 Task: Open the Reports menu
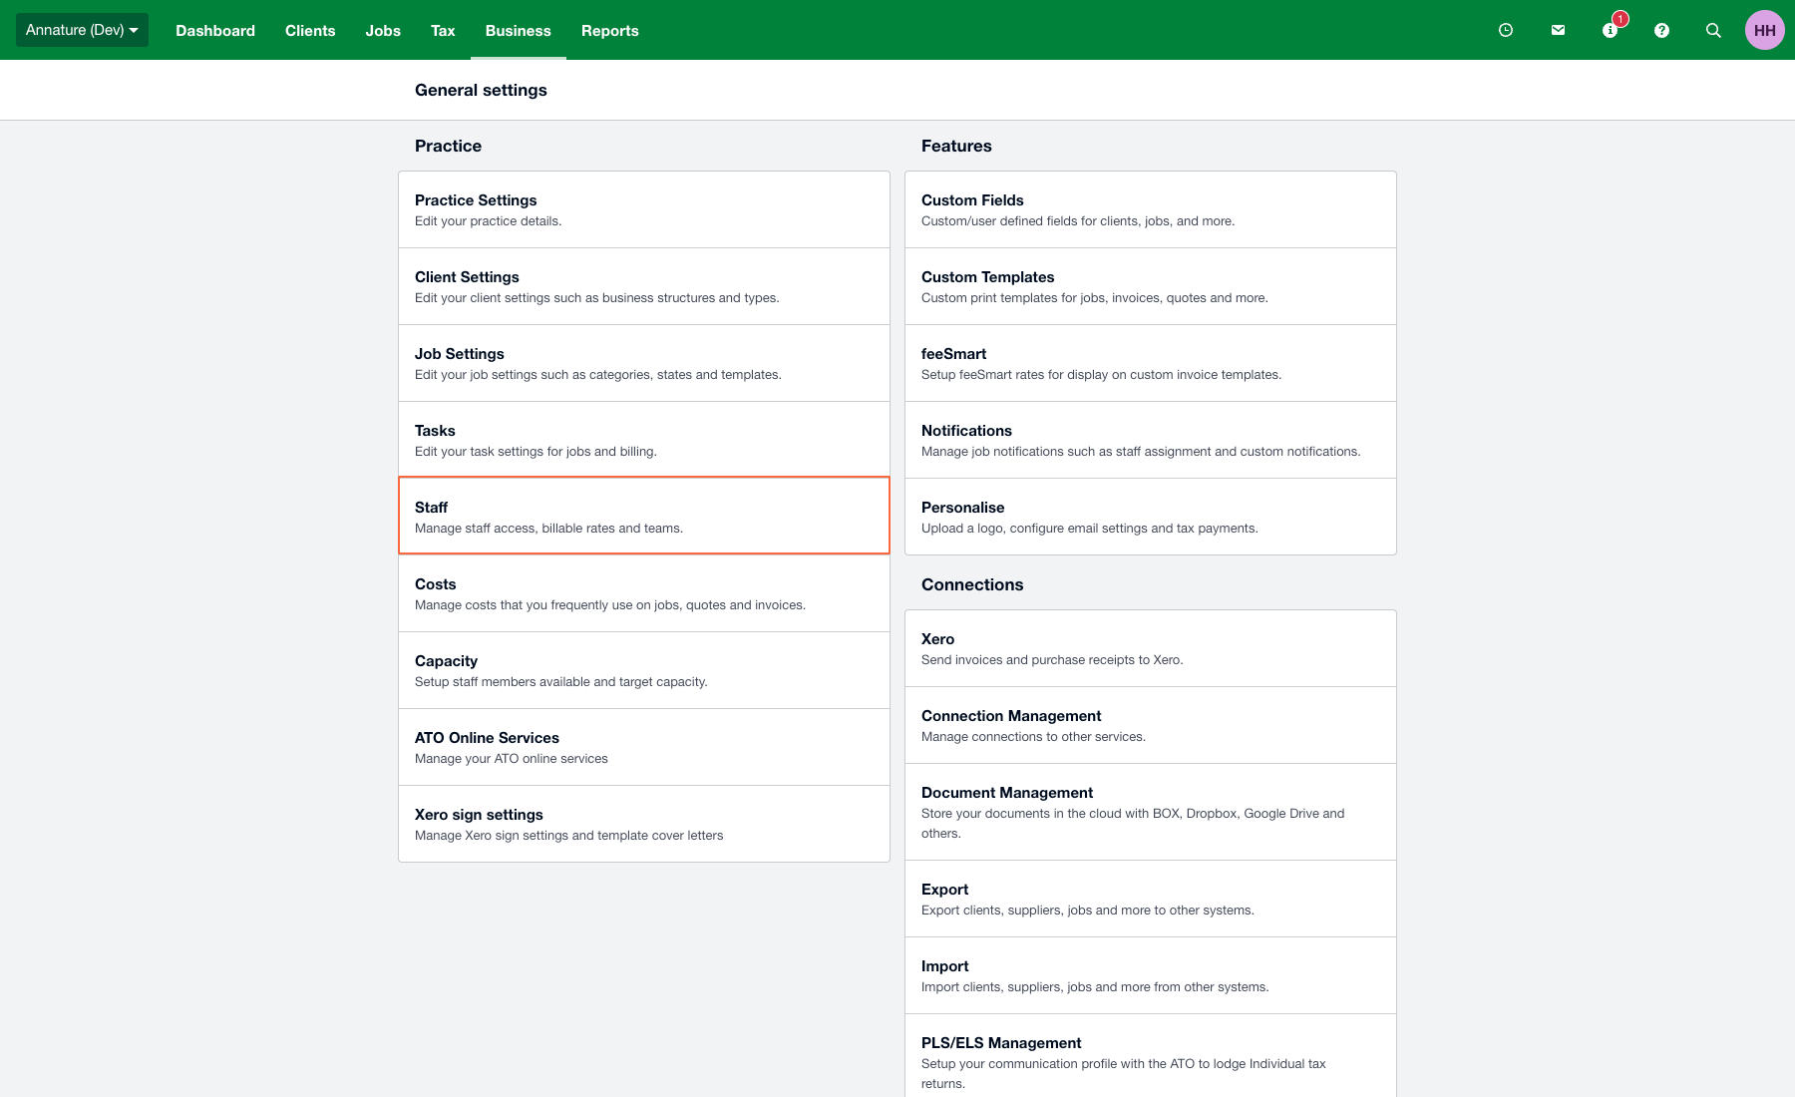pyautogui.click(x=609, y=31)
